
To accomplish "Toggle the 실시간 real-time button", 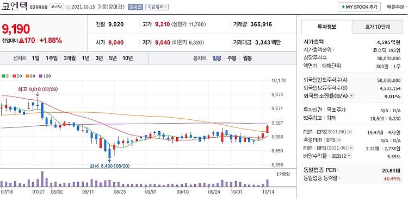I will pyautogui.click(x=135, y=7).
